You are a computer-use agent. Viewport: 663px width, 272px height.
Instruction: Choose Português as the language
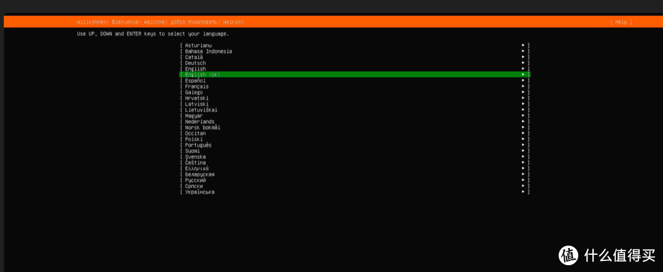coord(198,145)
